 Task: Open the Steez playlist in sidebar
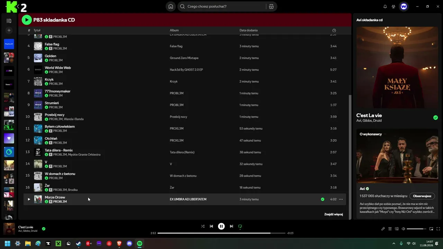[x=9, y=84]
